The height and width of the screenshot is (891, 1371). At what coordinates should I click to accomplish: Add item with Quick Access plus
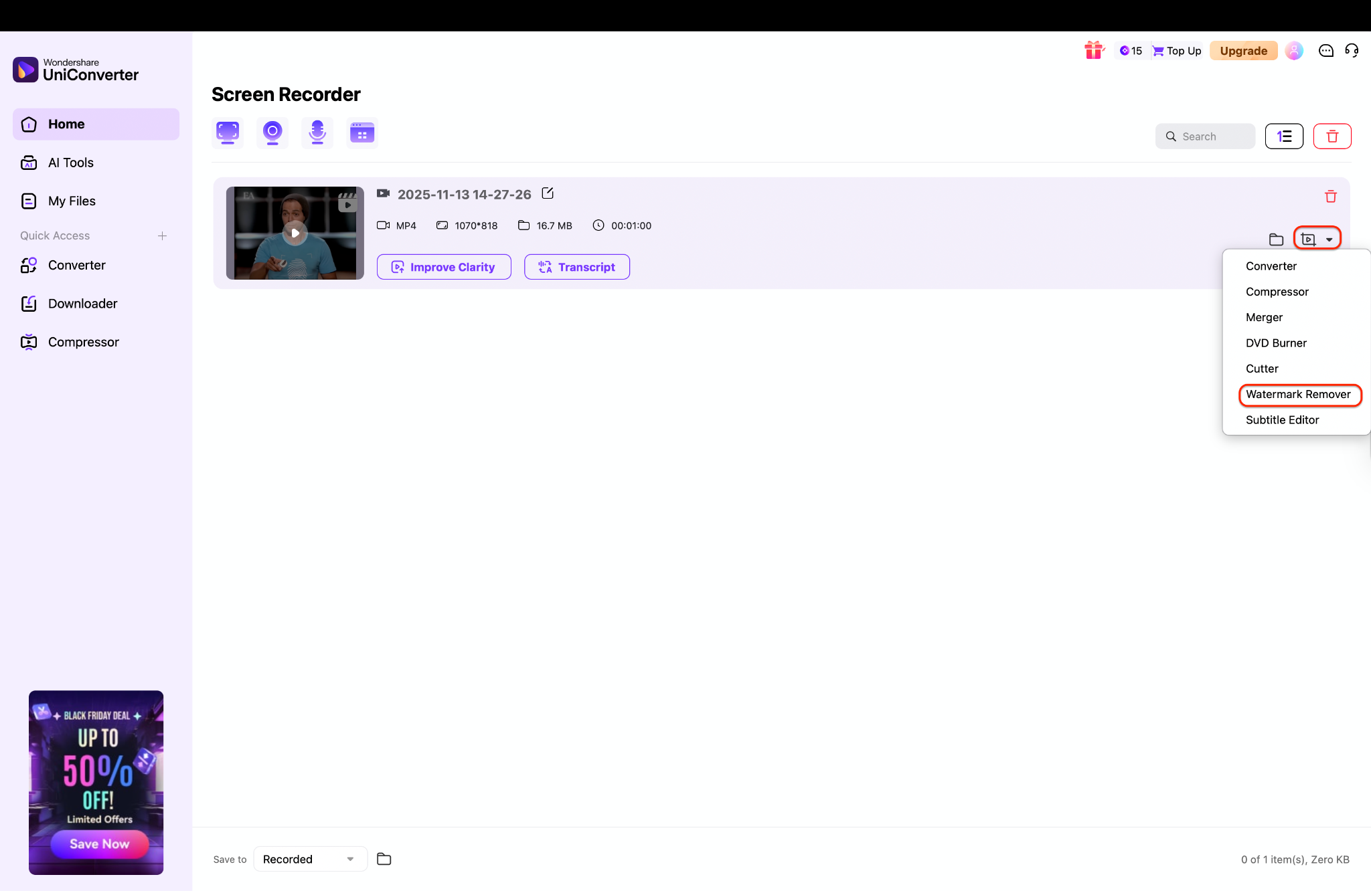[162, 235]
